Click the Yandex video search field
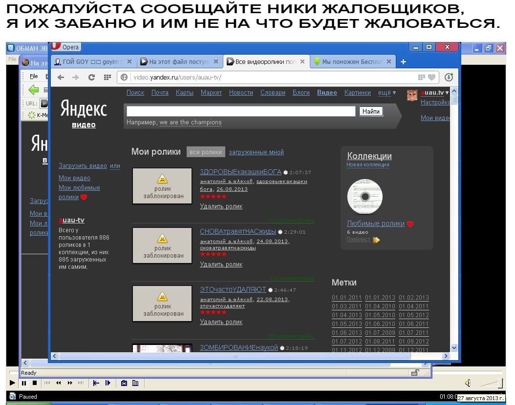Image resolution: width=515 pixels, height=405 pixels. [x=241, y=111]
